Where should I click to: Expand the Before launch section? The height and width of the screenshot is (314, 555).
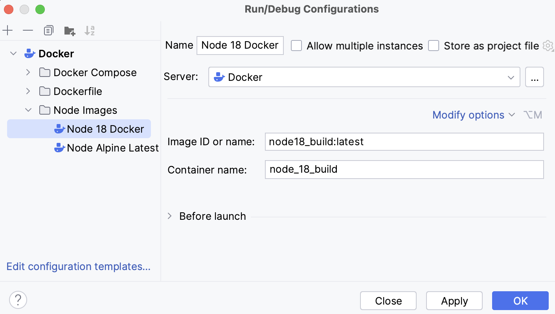pyautogui.click(x=169, y=216)
